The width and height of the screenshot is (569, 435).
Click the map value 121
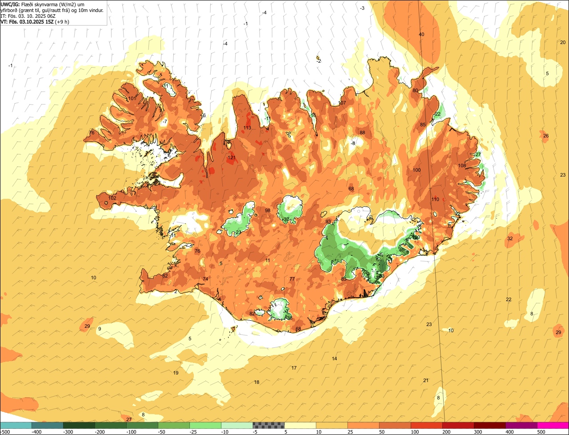pyautogui.click(x=232, y=157)
